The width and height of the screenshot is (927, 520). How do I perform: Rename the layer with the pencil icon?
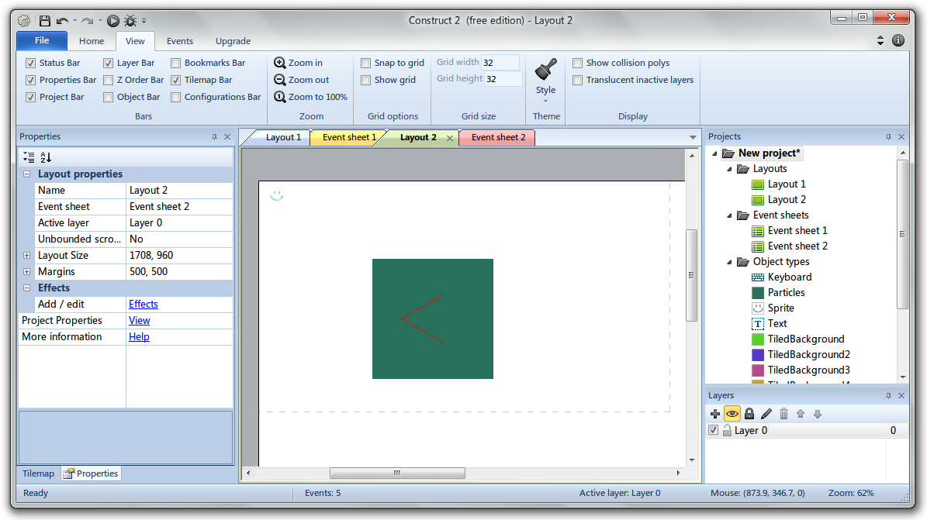[766, 414]
